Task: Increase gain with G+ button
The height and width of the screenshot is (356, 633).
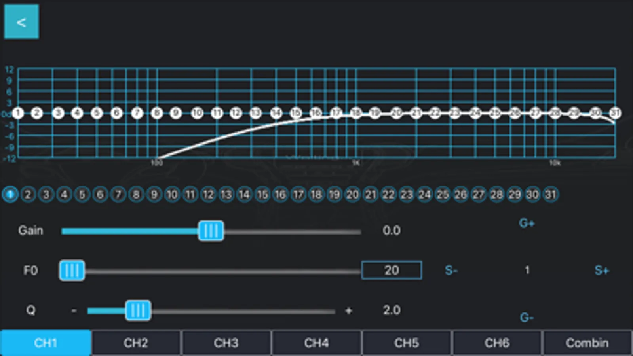Action: [x=527, y=223]
